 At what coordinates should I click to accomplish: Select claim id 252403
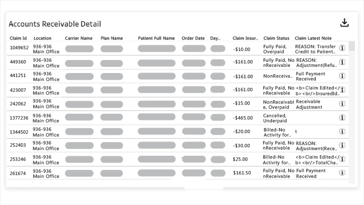(x=18, y=145)
